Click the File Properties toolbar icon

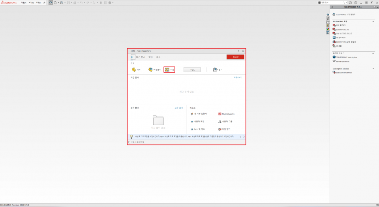click(x=105, y=3)
